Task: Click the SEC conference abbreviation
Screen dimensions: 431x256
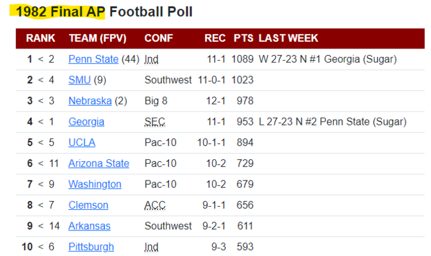Action: pyautogui.click(x=155, y=122)
